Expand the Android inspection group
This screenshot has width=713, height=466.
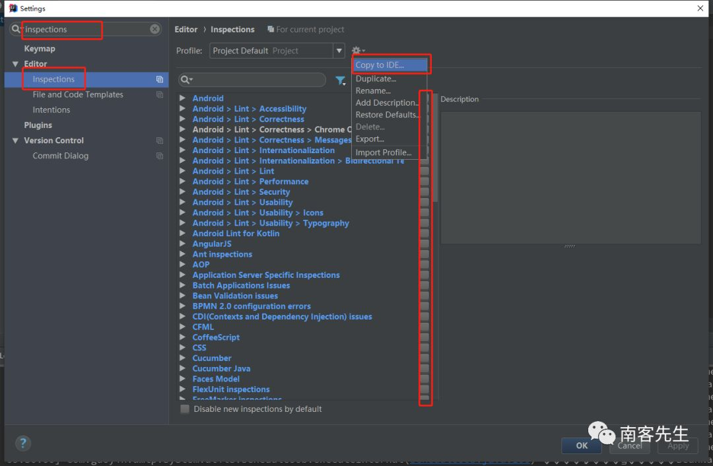pyautogui.click(x=182, y=98)
